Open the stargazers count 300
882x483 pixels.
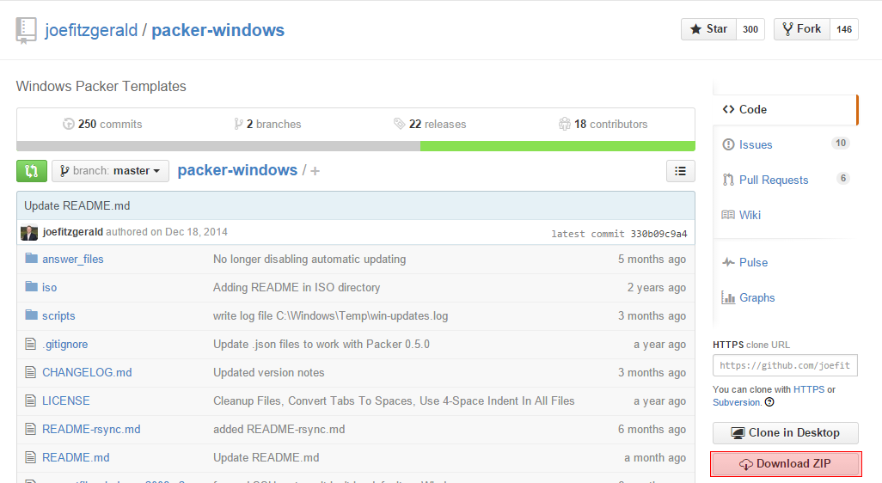click(750, 29)
